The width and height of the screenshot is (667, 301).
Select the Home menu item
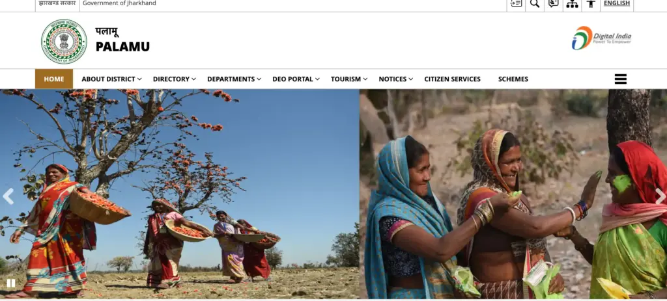(54, 79)
